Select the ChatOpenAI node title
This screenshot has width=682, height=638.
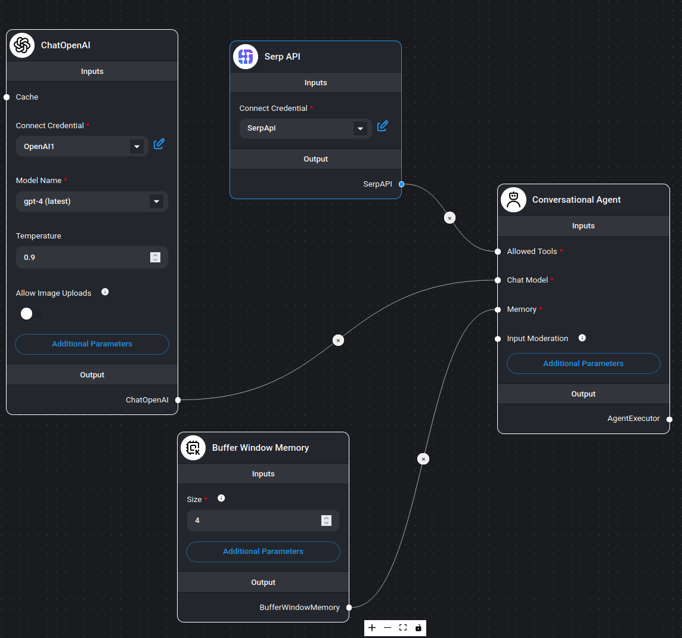(66, 45)
